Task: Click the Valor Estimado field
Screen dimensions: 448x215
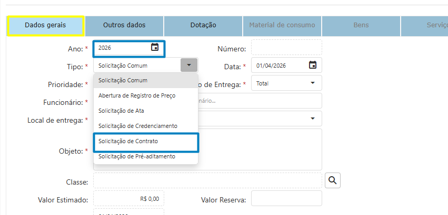Action: pyautogui.click(x=128, y=199)
